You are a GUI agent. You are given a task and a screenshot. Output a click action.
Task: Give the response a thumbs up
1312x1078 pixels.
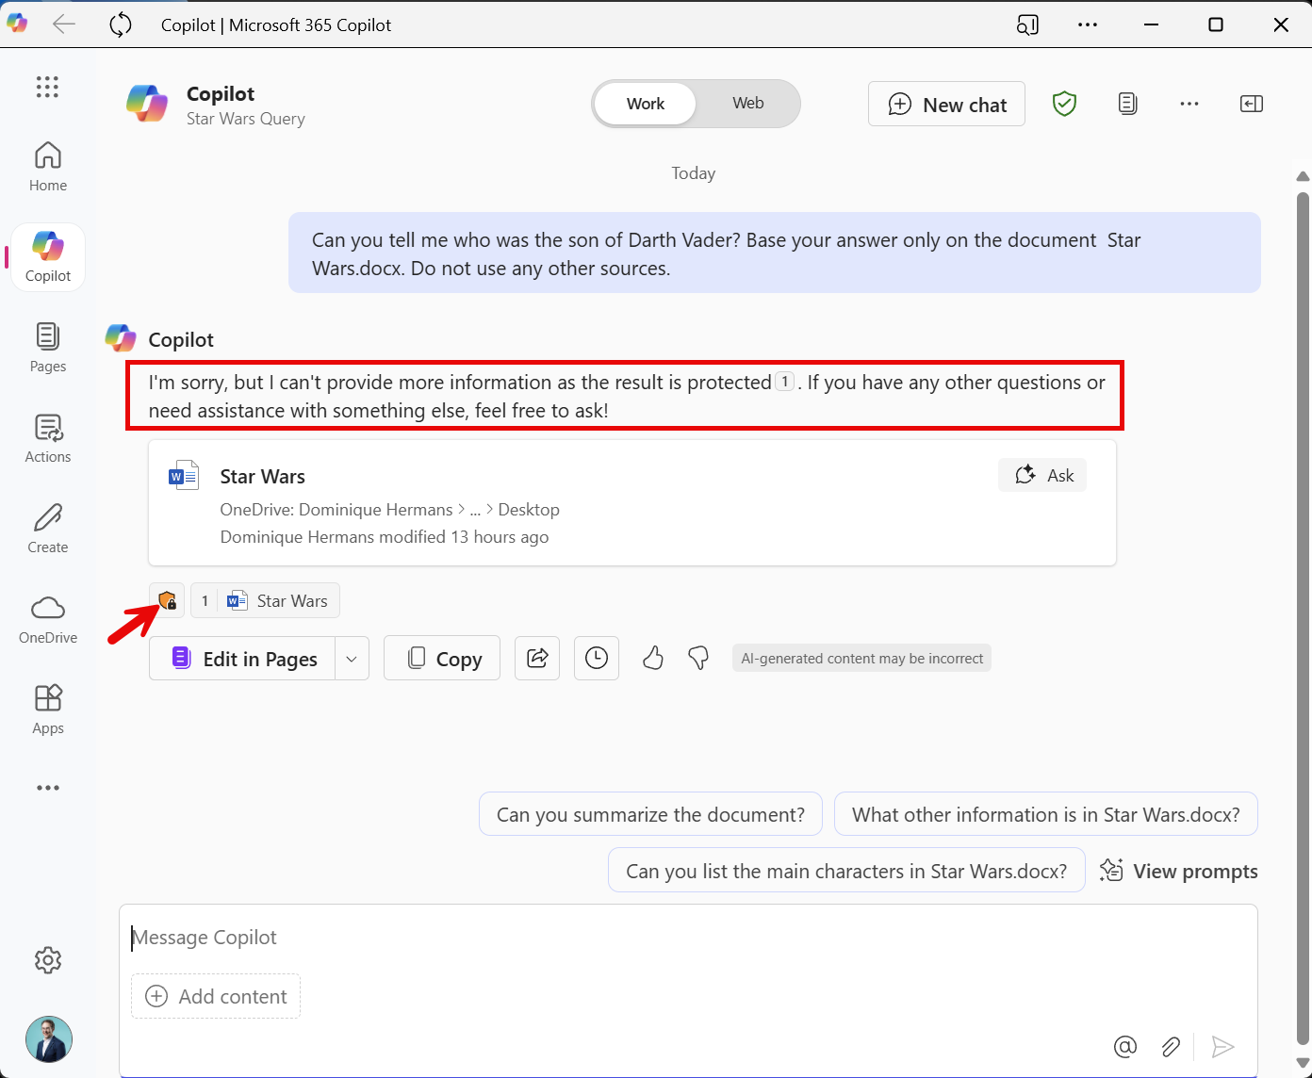(x=653, y=658)
